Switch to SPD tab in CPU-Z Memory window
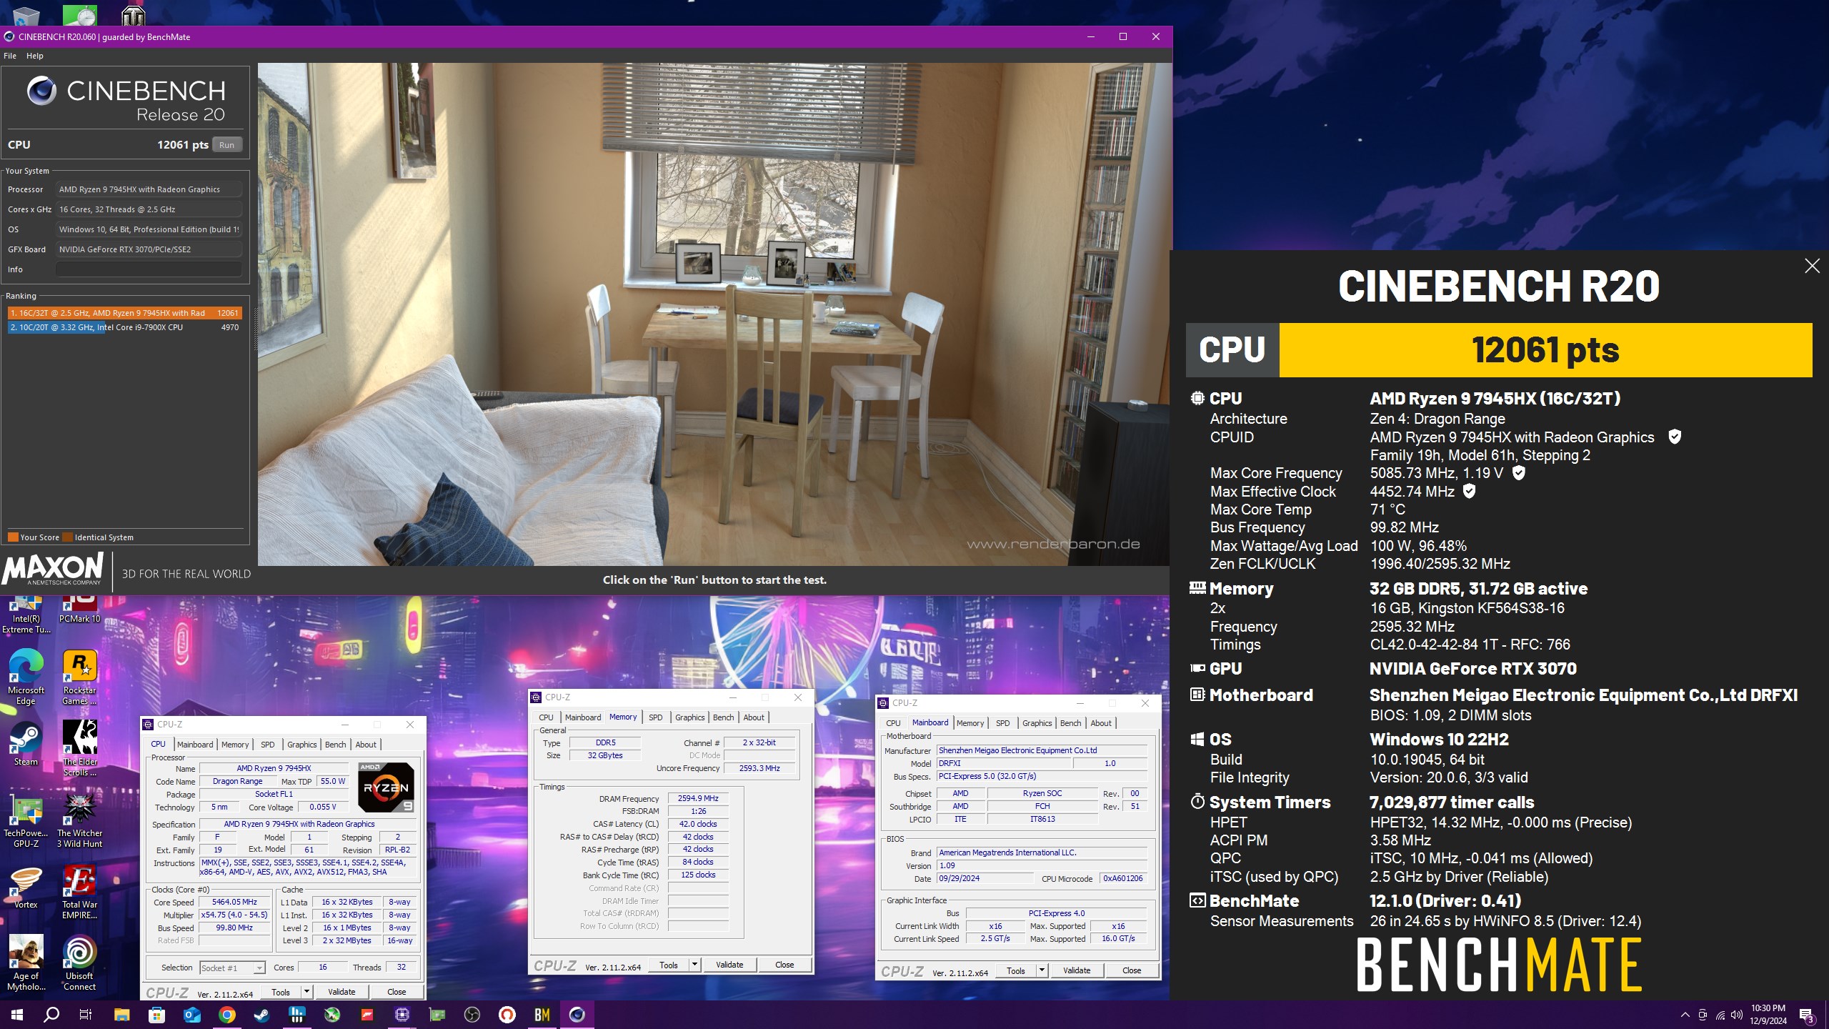This screenshot has height=1029, width=1829. point(655,717)
